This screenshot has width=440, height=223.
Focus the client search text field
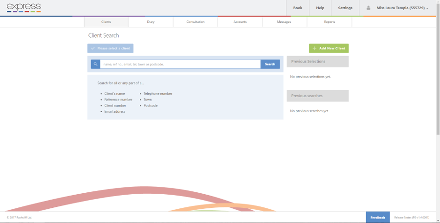click(x=180, y=64)
